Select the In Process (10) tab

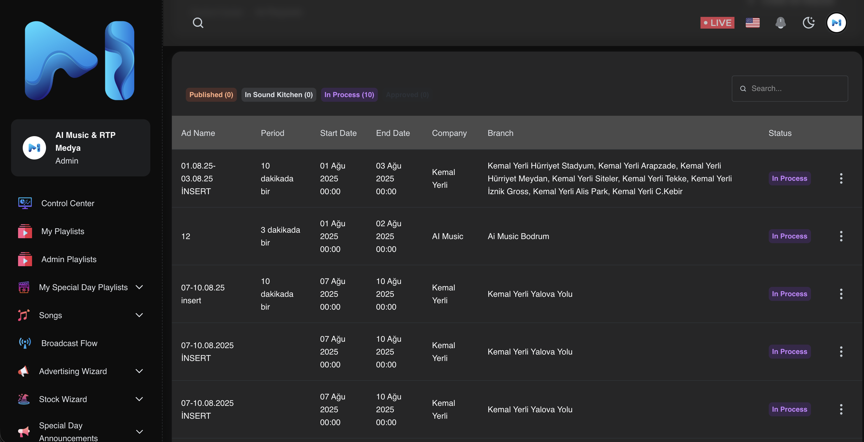(349, 95)
